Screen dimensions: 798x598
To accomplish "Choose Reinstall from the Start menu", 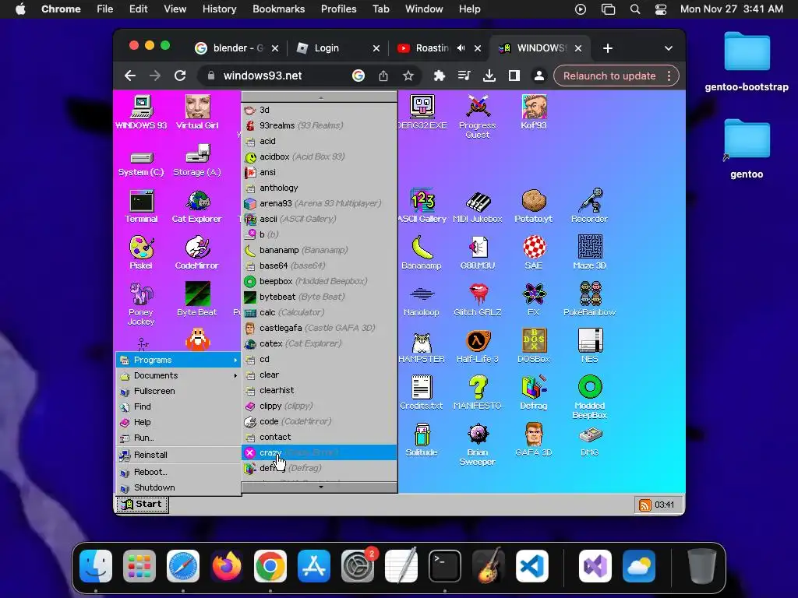I will tap(178, 455).
